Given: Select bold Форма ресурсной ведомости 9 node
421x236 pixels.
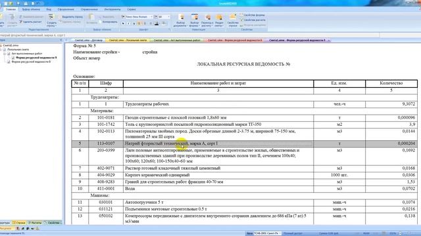Looking at the screenshot, I should 36,58.
